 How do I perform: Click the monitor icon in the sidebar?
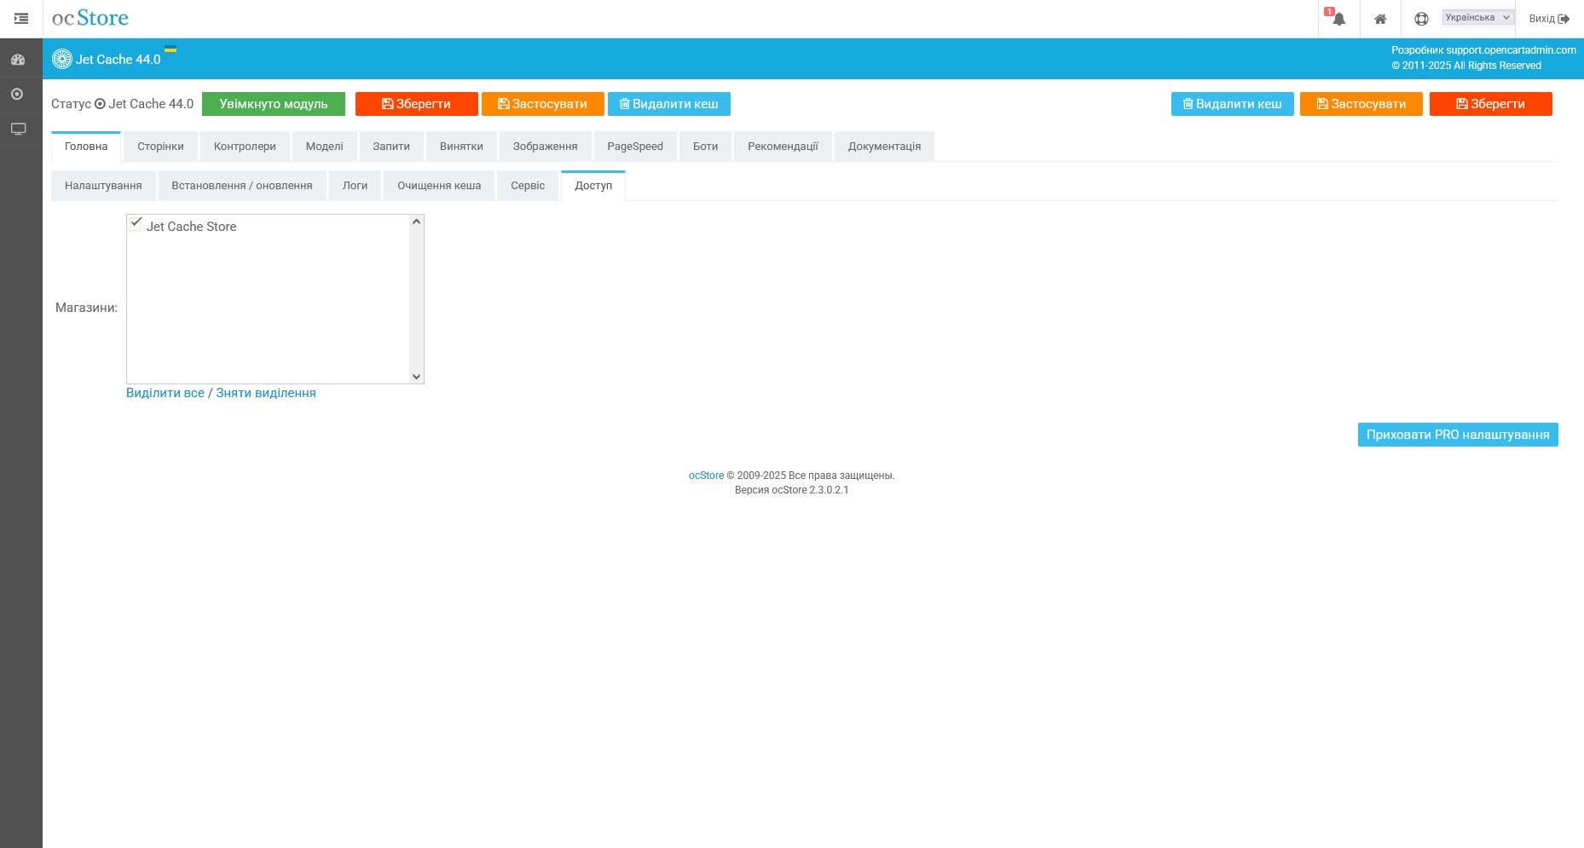coord(18,129)
